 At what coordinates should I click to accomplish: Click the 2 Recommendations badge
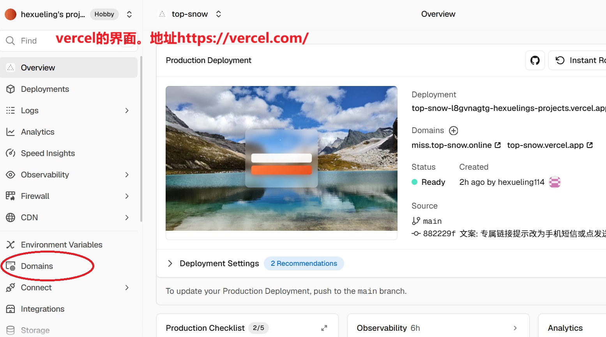coord(304,263)
